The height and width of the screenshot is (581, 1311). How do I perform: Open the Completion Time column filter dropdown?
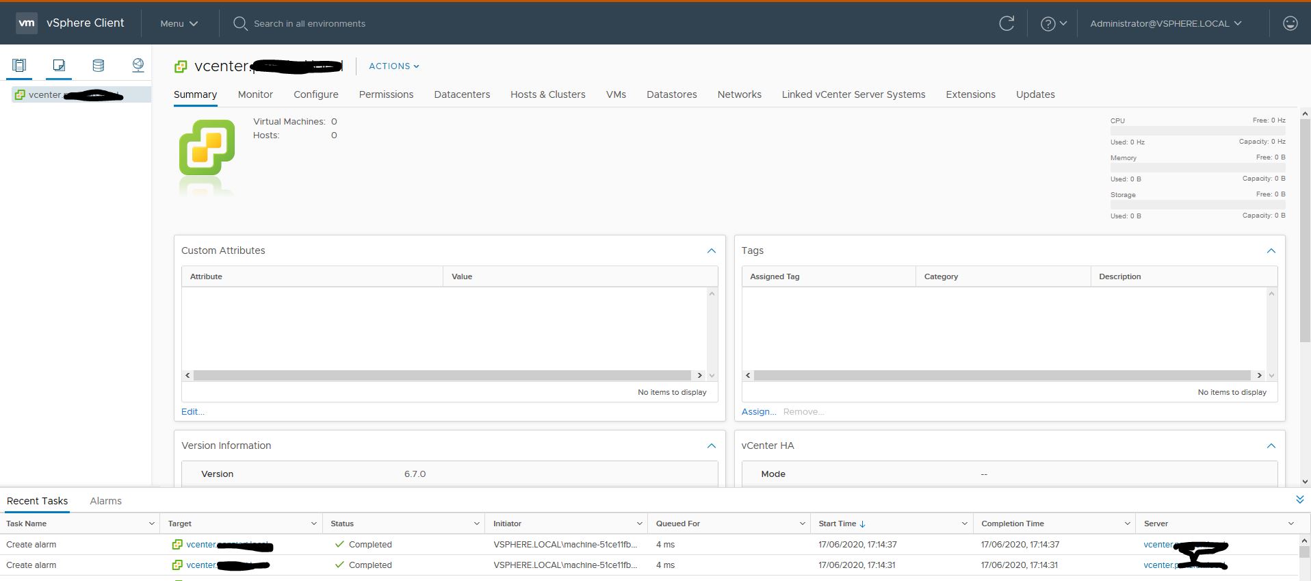pos(1128,524)
